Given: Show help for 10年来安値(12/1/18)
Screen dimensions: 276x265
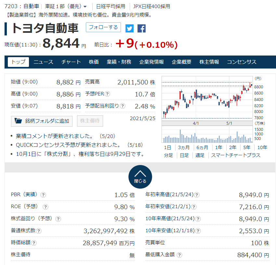Looking at the screenshot, I should [198, 231].
